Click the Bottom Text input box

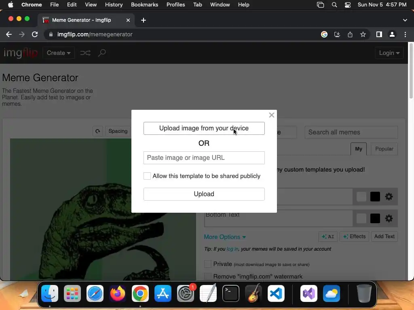(279, 219)
